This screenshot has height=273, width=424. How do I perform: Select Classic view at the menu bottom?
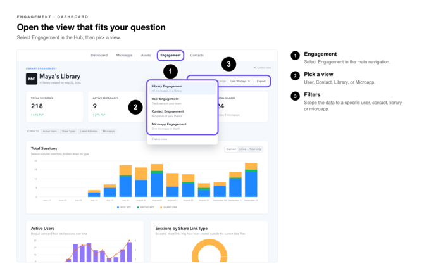point(159,139)
